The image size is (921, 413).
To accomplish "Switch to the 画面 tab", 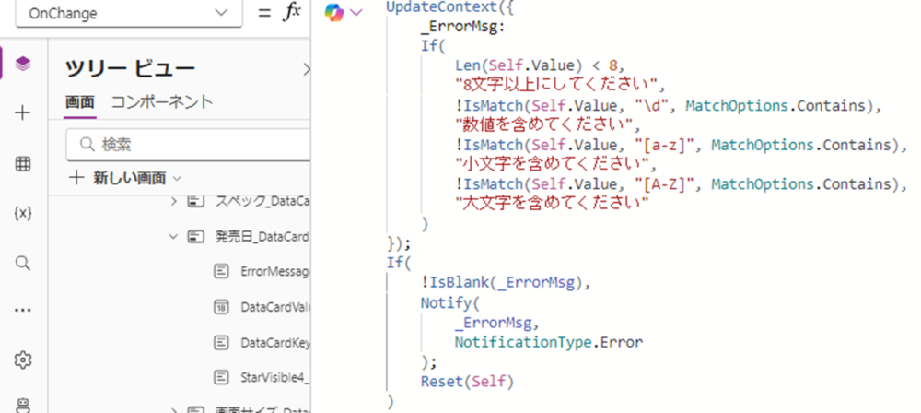I will pos(79,101).
